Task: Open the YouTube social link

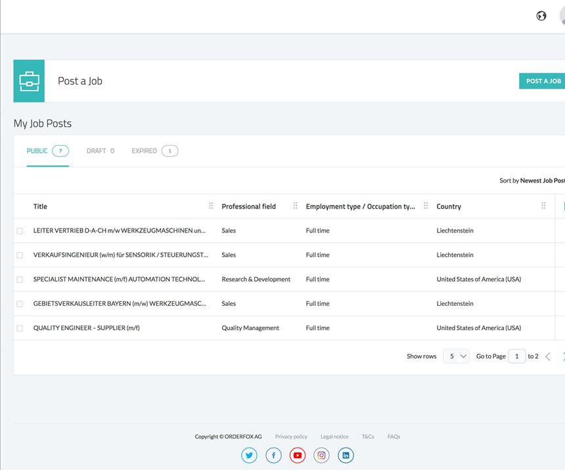Action: 297,456
